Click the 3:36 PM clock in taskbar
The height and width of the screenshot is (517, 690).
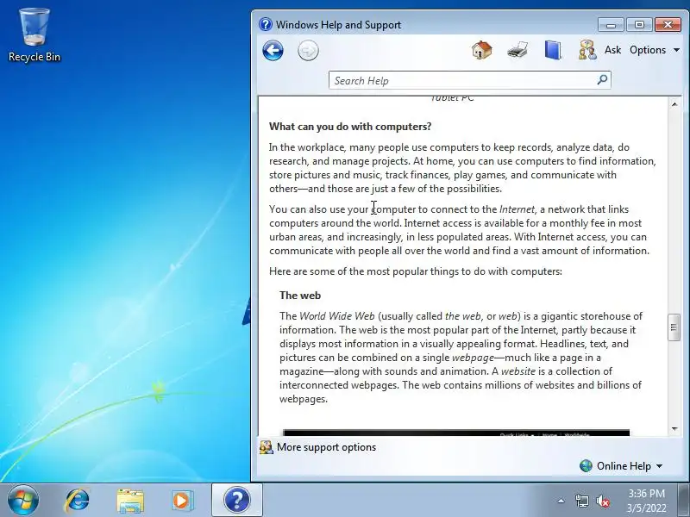coord(646,494)
